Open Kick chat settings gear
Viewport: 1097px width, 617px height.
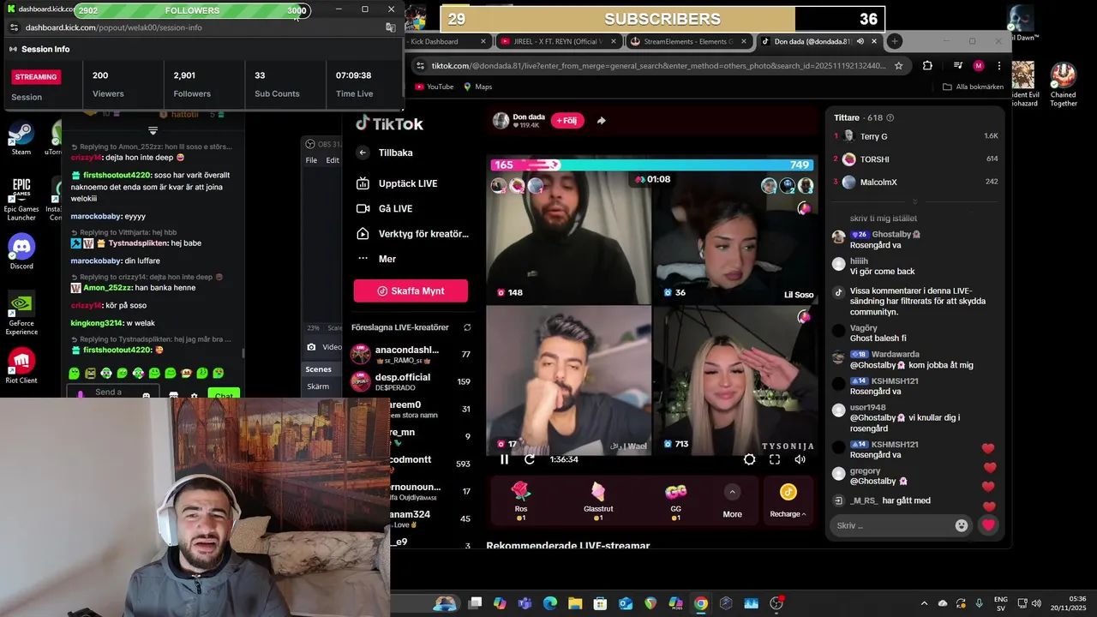pos(194,395)
